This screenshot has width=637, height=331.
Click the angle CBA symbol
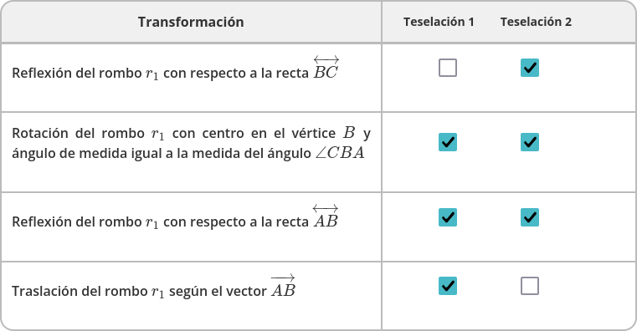coord(340,153)
